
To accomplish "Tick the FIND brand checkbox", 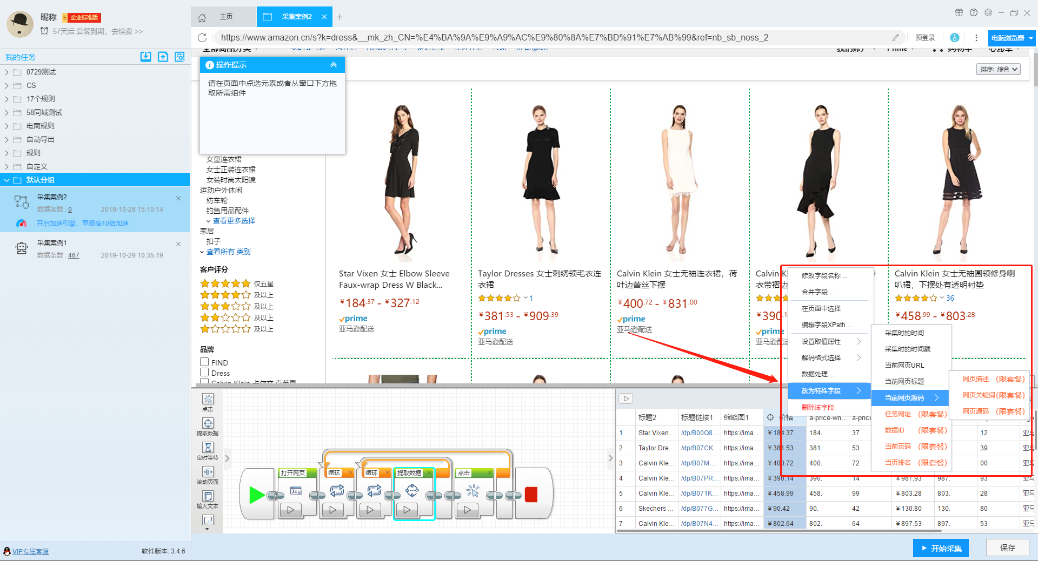I will tap(204, 362).
